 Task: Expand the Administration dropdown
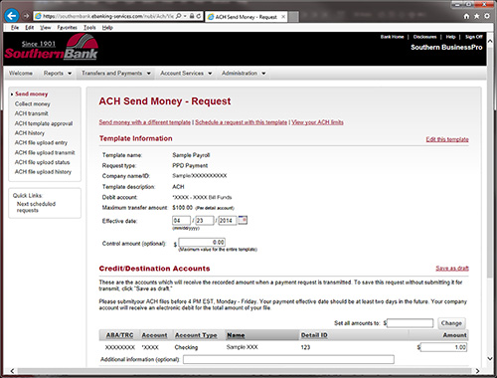[x=244, y=73]
